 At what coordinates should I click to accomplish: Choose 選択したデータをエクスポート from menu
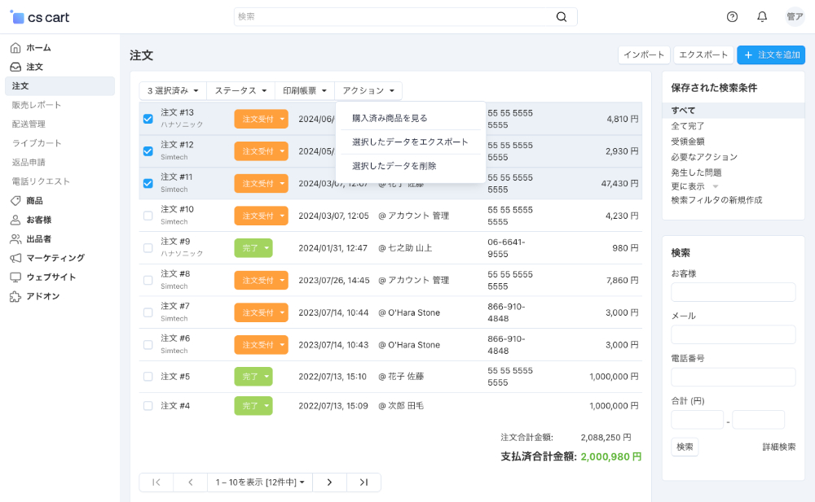410,142
